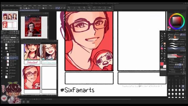Select the orange Pencil tool icon
Screen dimensions: 188x106
click(x=164, y=44)
